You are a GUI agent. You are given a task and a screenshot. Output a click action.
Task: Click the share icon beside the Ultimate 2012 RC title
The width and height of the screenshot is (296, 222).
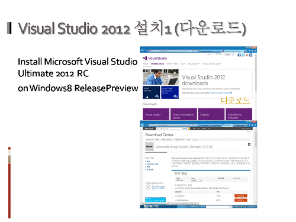pyautogui.click(x=249, y=144)
